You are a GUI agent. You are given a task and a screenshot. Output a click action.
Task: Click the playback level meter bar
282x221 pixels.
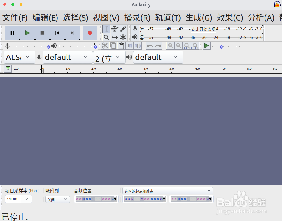(x=203, y=37)
